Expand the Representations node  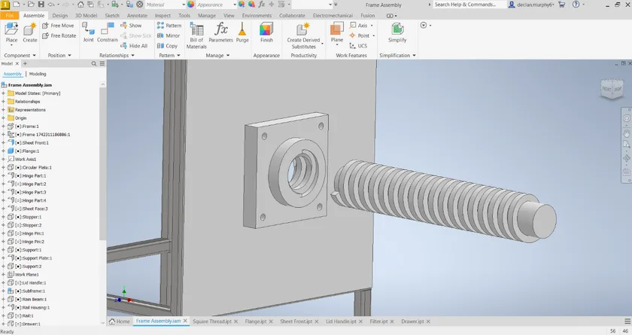(x=3, y=110)
